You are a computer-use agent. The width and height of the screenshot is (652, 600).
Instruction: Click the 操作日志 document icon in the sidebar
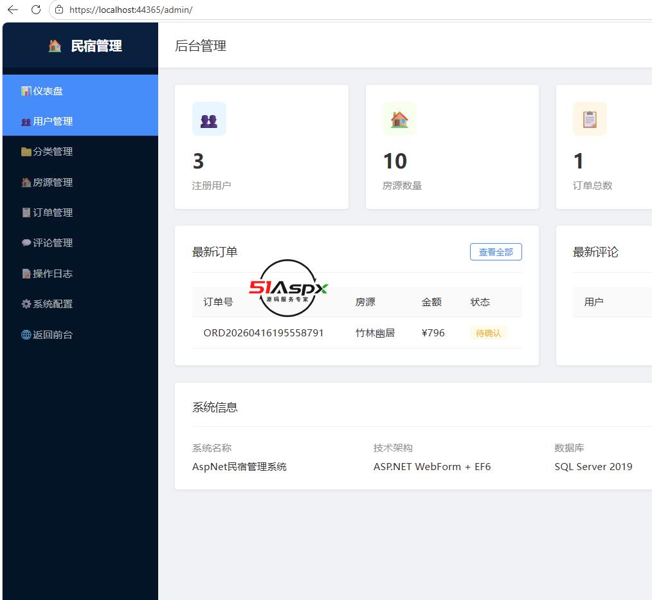tap(26, 273)
